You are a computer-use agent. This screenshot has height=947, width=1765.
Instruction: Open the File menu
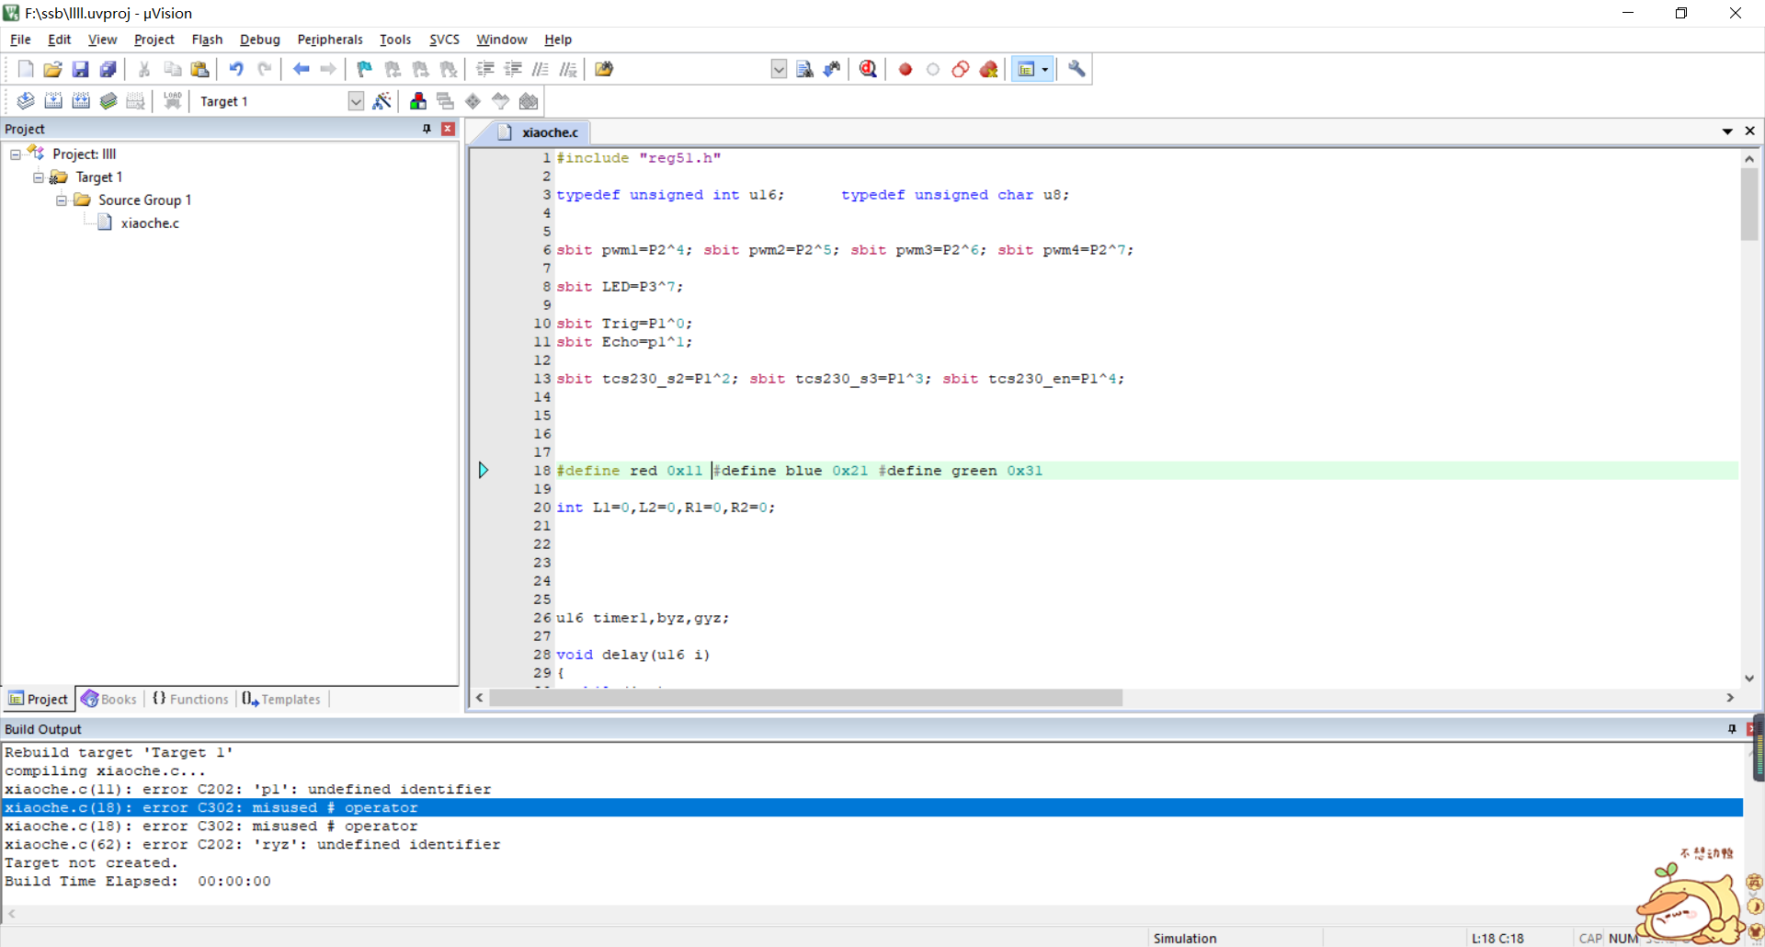click(x=20, y=40)
